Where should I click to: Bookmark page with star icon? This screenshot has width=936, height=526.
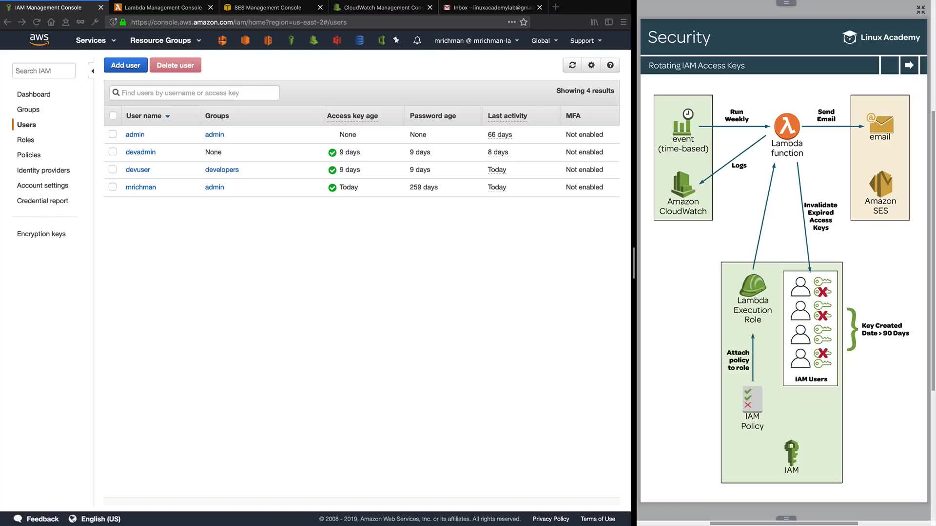pos(524,22)
